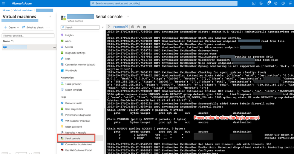Open serial console settings gear
294x154 pixels.
pos(133,27)
